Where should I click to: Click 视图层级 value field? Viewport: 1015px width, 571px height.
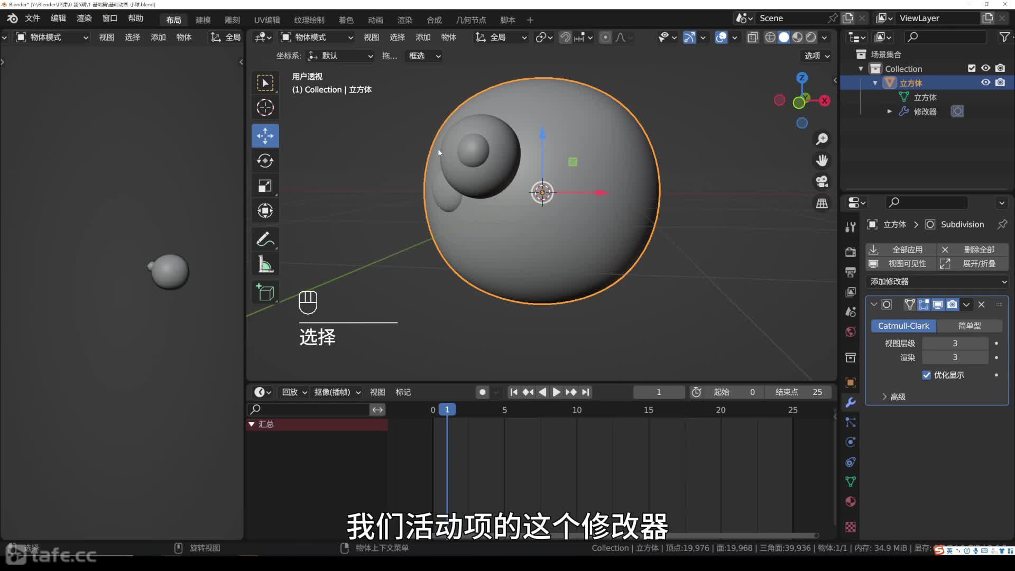955,344
